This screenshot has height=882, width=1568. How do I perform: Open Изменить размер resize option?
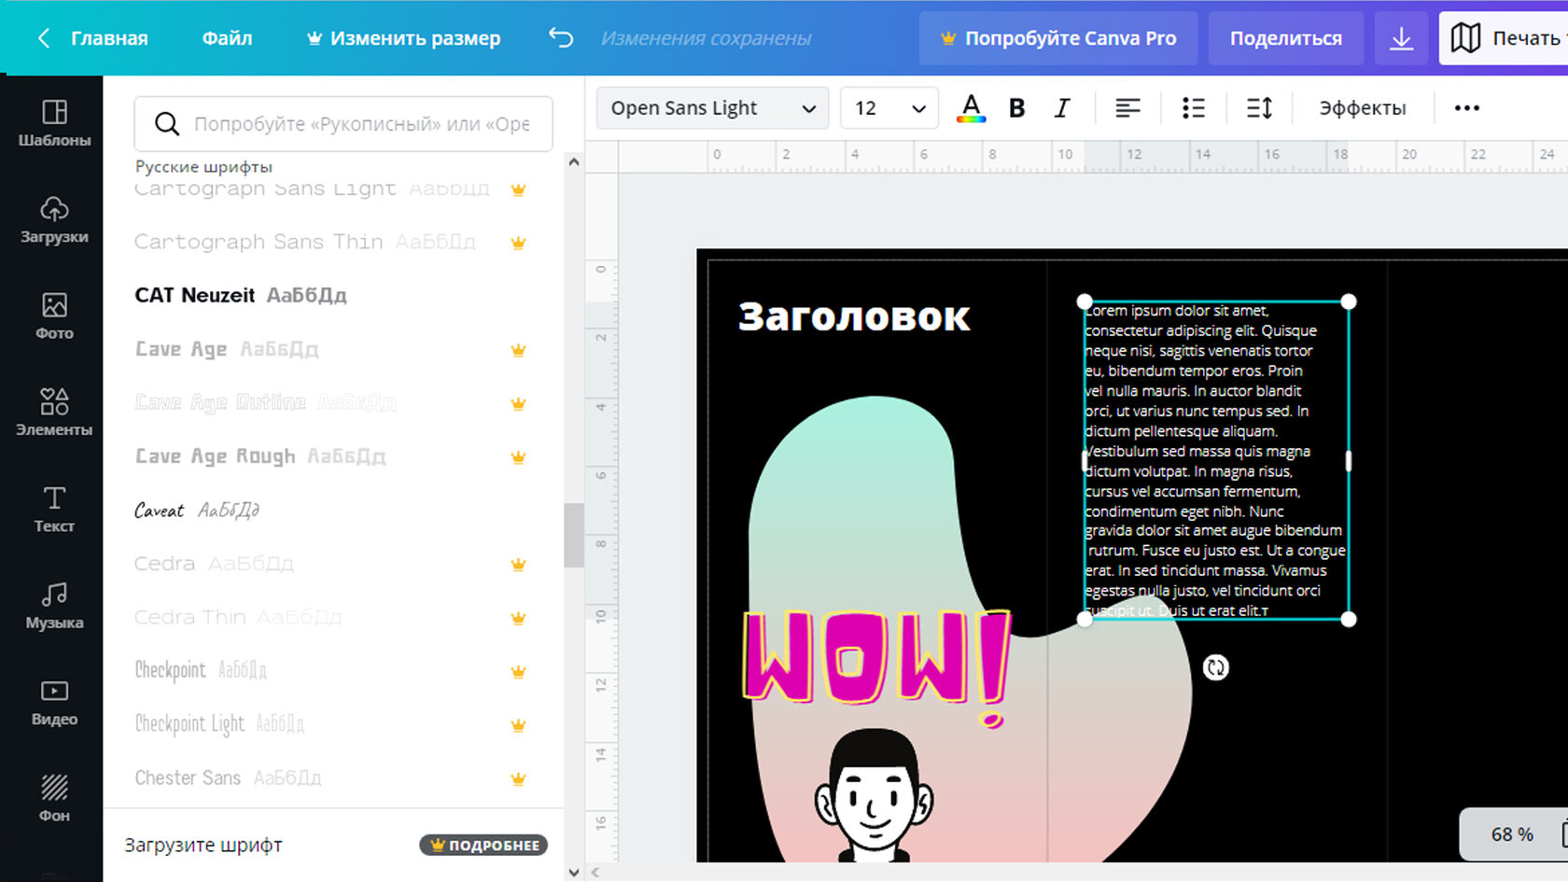404,38
